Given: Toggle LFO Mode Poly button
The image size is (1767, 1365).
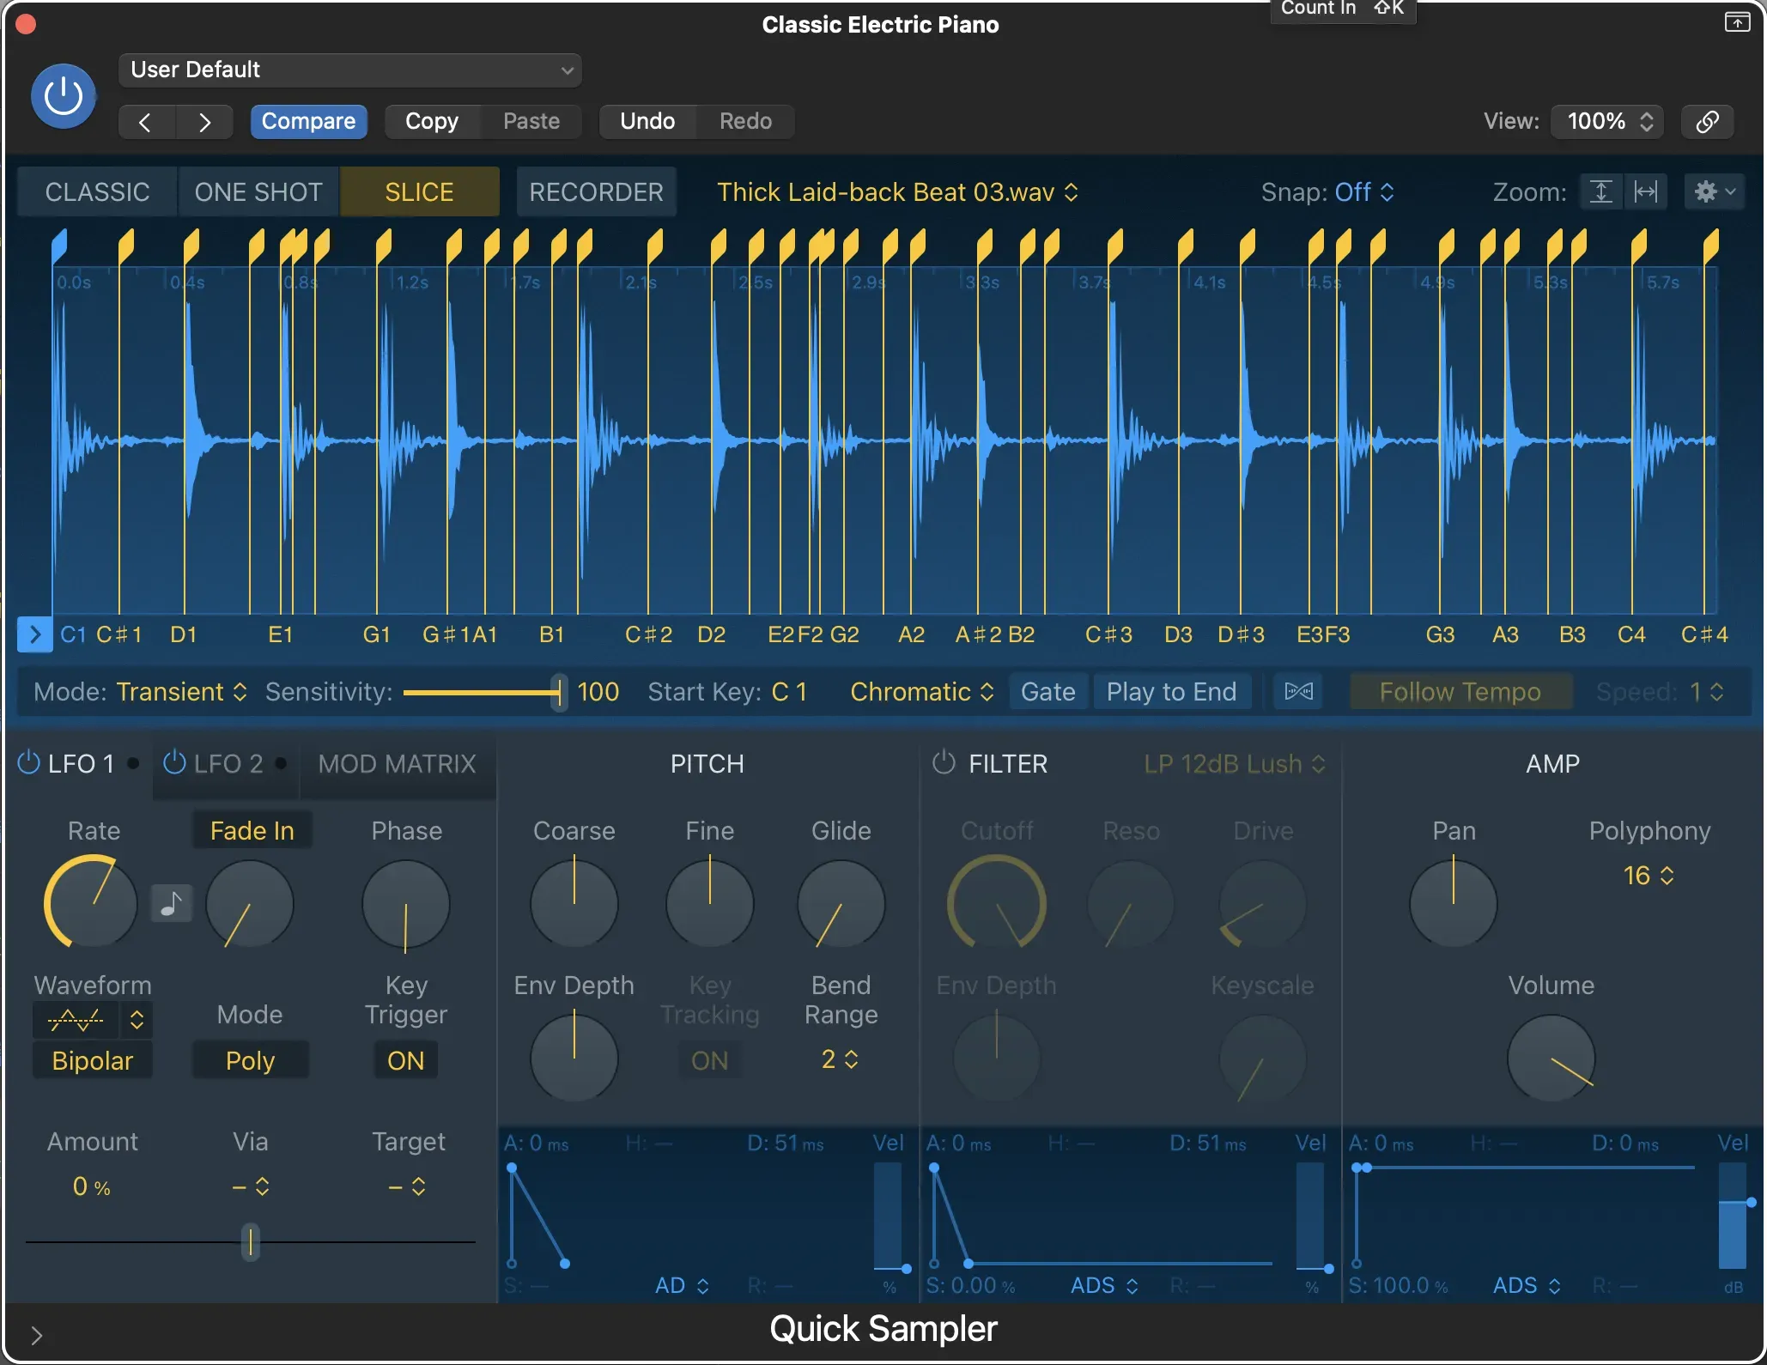Looking at the screenshot, I should point(250,1060).
